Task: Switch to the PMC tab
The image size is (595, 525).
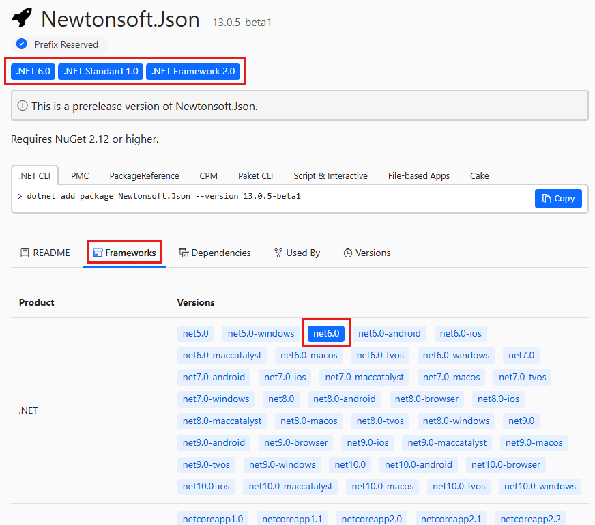Action: [80, 175]
